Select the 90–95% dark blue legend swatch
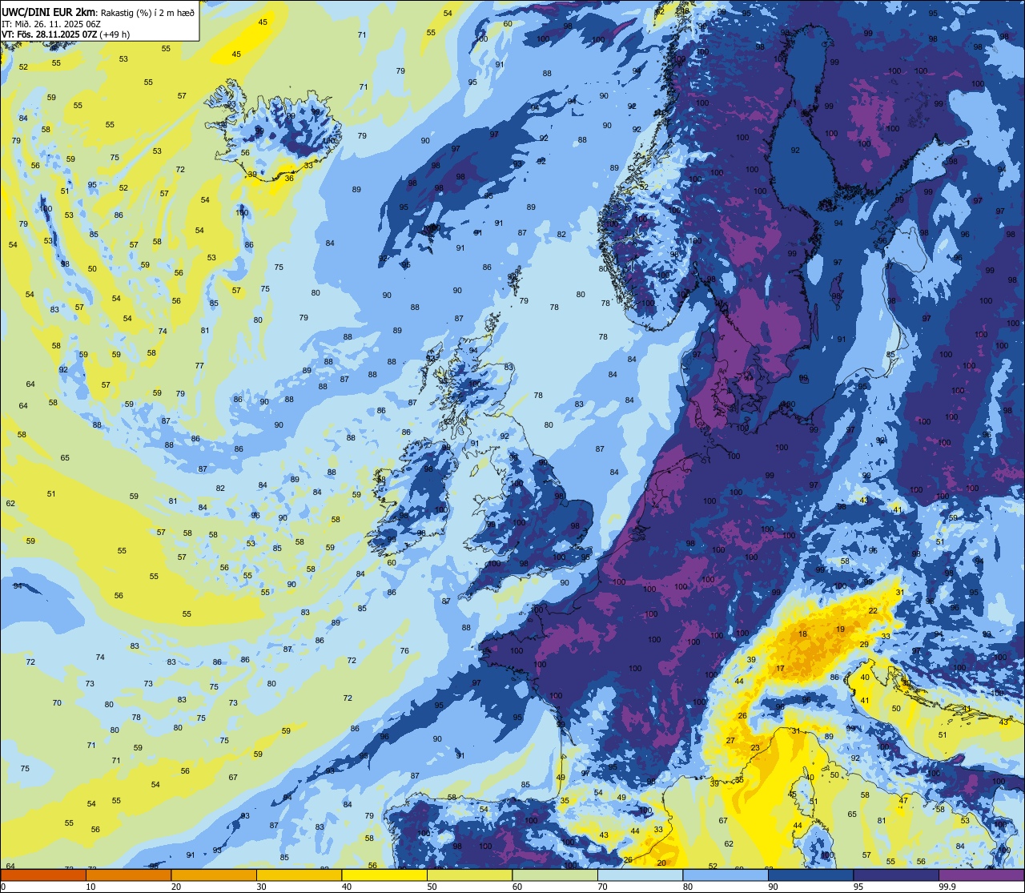Viewport: 1025px width, 893px height. [x=810, y=875]
